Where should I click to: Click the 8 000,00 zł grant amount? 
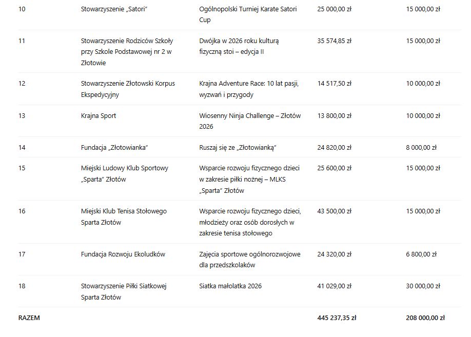421,148
